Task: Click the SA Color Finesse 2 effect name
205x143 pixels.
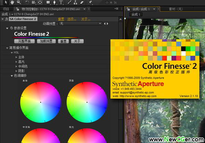Action: click(23, 19)
